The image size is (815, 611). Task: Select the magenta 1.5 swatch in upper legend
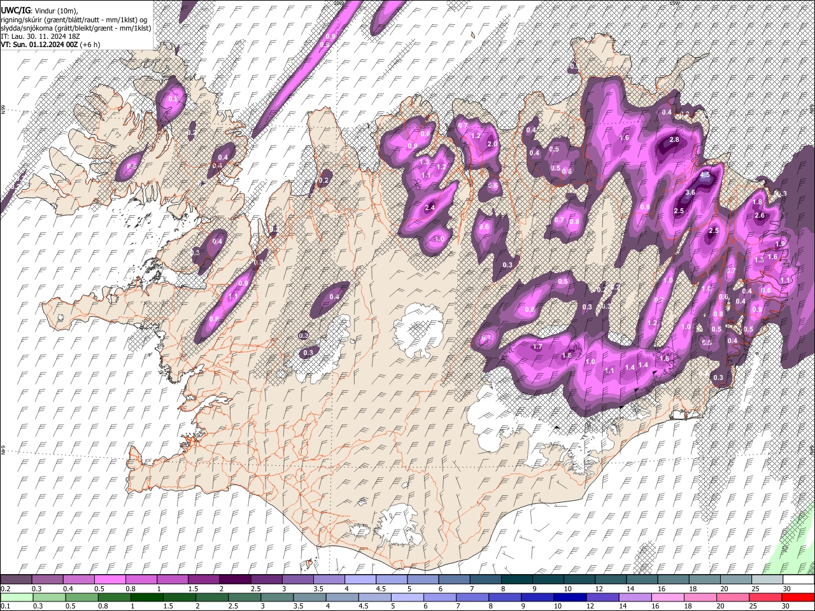[x=204, y=579]
